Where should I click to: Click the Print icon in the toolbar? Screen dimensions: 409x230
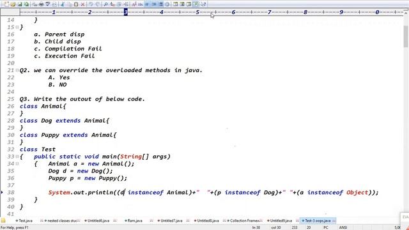pyautogui.click(x=41, y=4)
